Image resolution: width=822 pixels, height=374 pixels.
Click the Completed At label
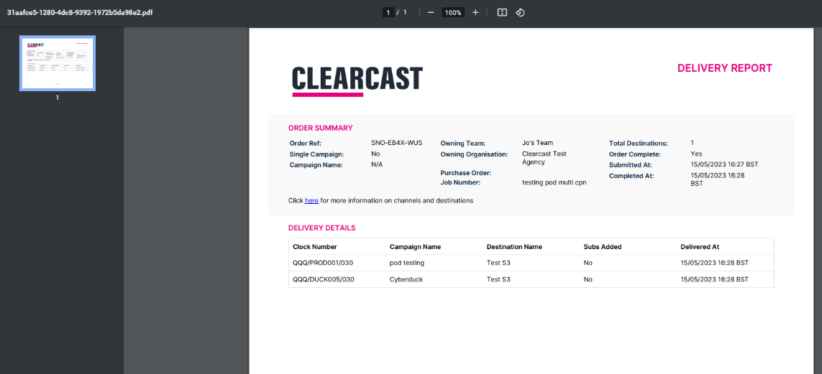[x=631, y=177]
